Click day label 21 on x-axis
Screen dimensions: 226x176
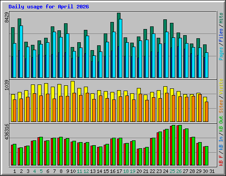coord(146,171)
